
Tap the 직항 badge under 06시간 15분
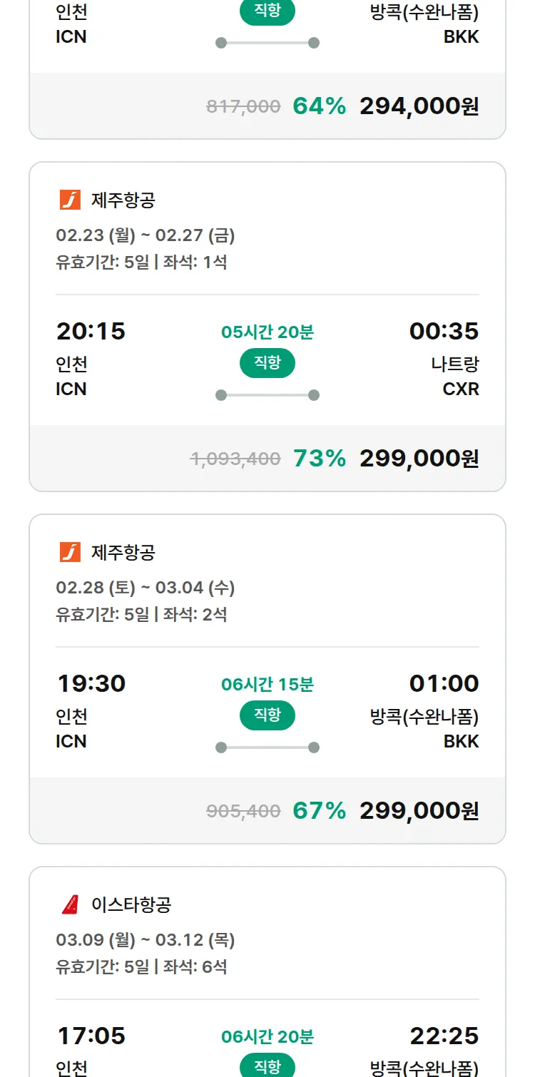(267, 715)
